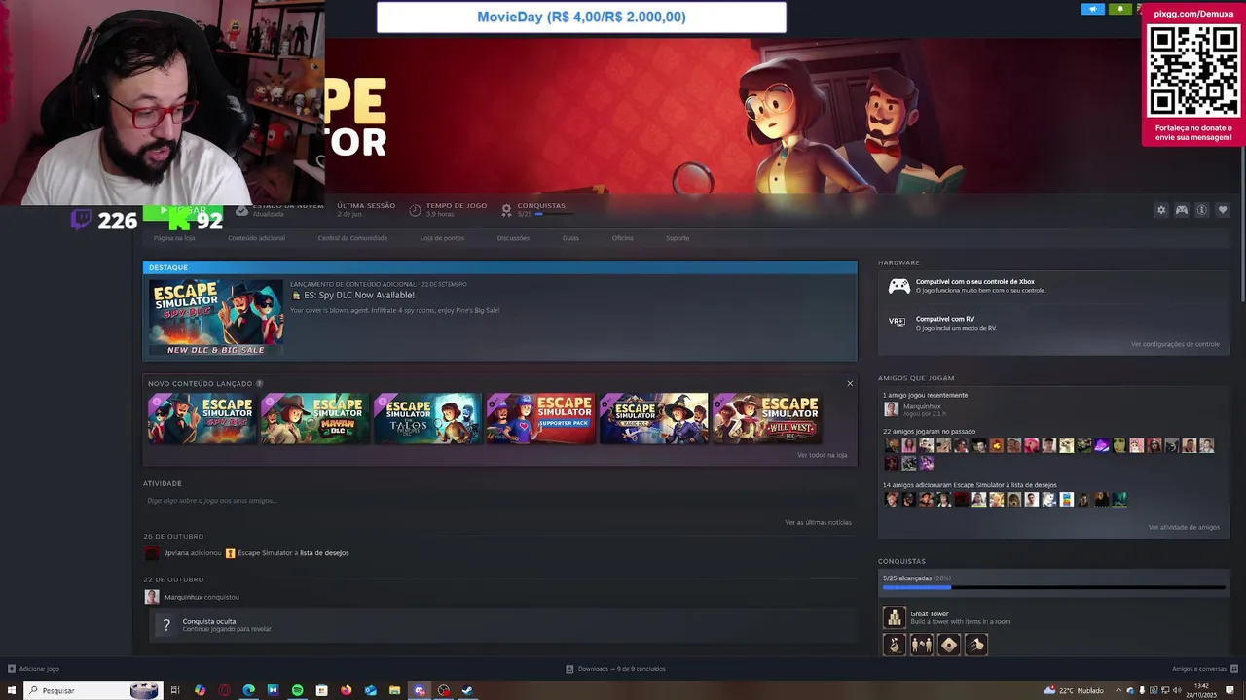Click the hidden achievement question mark icon
The image size is (1246, 700).
pos(166,625)
